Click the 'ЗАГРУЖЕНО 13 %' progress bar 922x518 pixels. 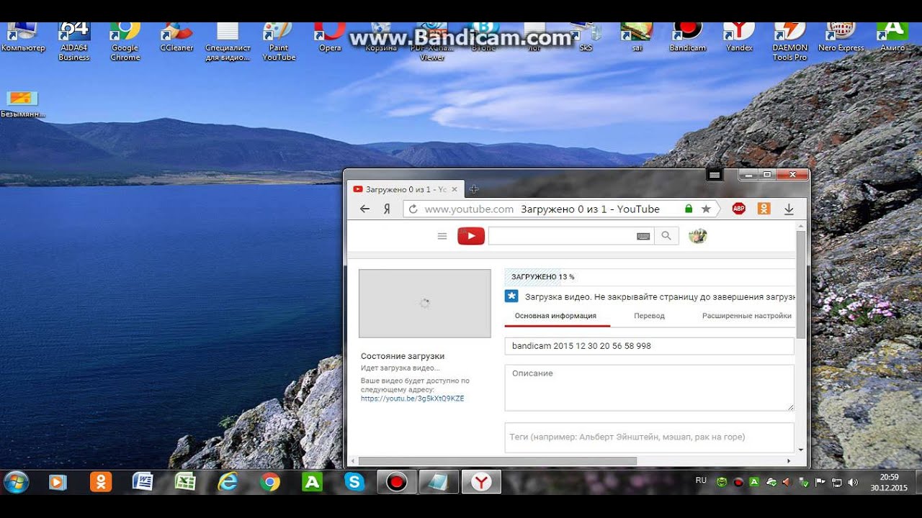coord(650,277)
